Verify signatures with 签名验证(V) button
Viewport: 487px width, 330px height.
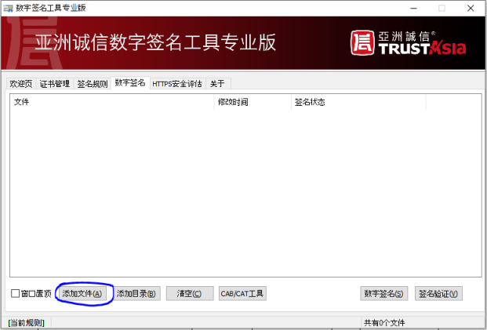tap(438, 293)
